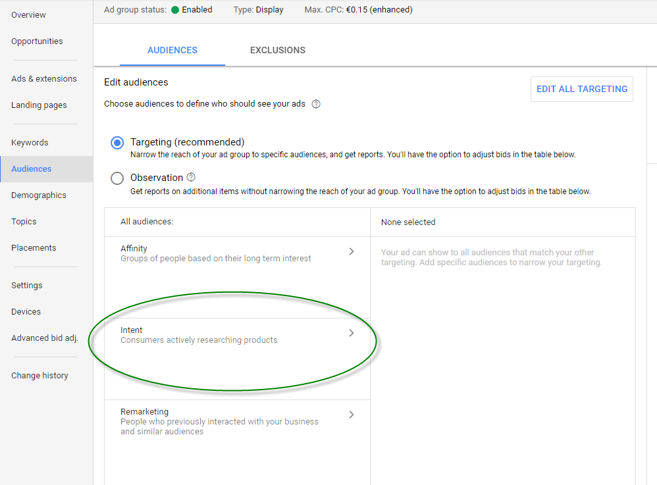The image size is (657, 485).
Task: Open Placements in the sidebar
Action: click(34, 248)
